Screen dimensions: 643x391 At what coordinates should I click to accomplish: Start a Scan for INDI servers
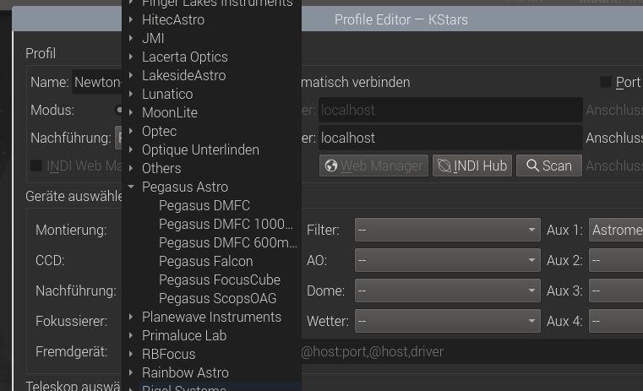point(548,166)
